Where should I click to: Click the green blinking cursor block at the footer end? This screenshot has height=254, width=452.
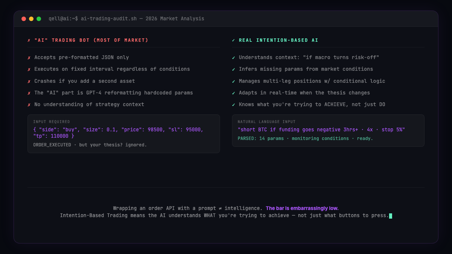click(391, 216)
